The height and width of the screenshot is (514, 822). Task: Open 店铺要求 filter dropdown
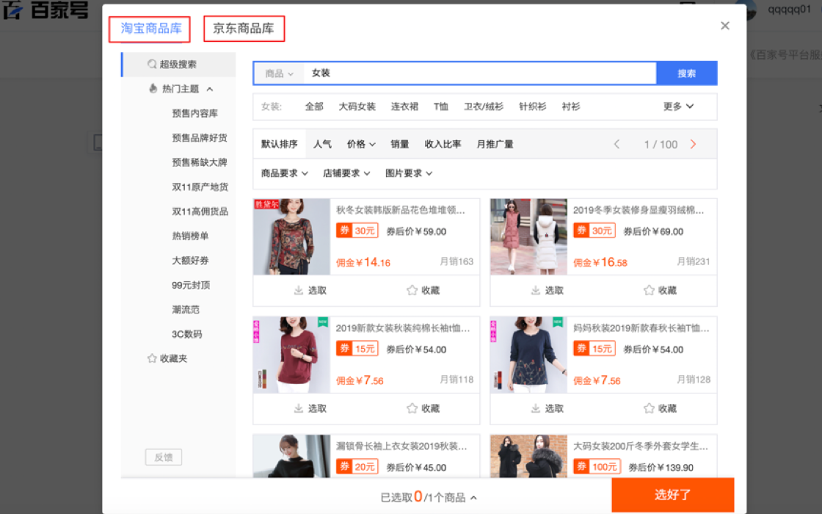(346, 173)
